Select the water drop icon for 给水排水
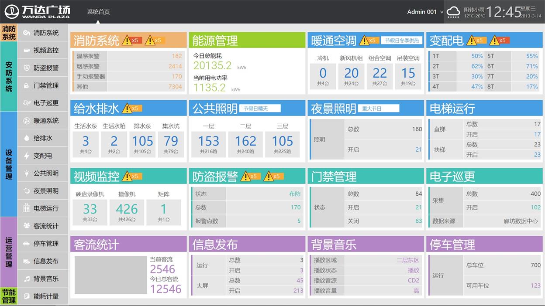The image size is (545, 306). [27, 138]
